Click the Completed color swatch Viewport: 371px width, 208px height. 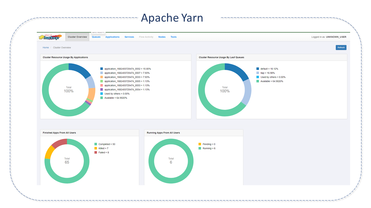point(96,144)
